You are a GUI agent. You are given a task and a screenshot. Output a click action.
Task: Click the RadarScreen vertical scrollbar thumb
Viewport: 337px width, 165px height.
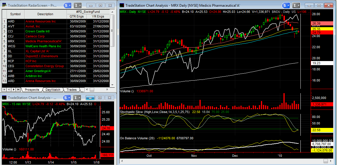[x=112, y=30]
